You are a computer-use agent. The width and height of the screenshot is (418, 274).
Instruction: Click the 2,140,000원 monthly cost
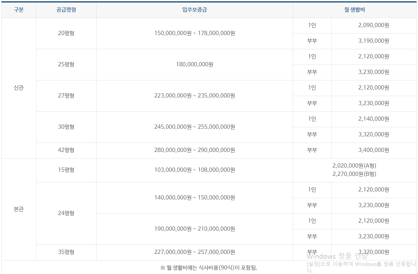click(x=374, y=119)
